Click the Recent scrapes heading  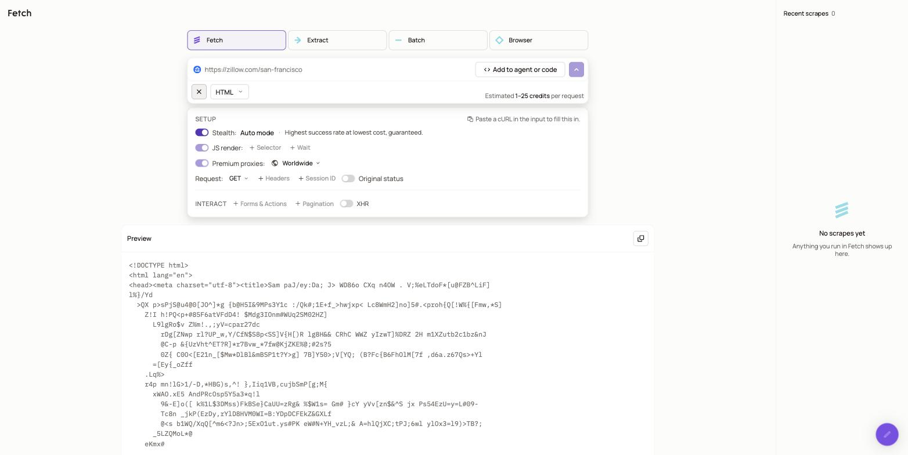806,13
